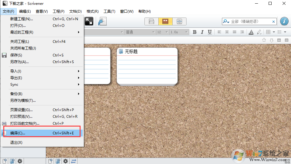291x164 pixels.
Task: Open the 帮助(H) menu
Action: tap(144, 11)
